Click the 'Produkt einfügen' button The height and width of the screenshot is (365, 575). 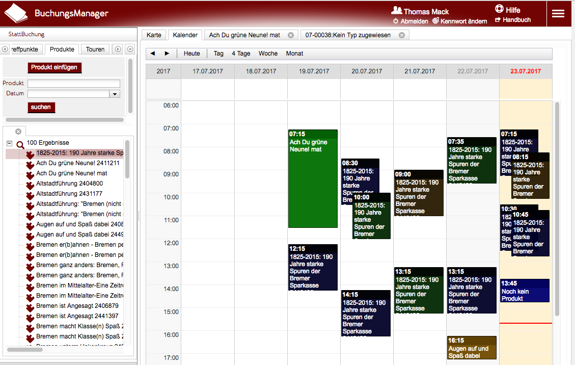point(54,67)
